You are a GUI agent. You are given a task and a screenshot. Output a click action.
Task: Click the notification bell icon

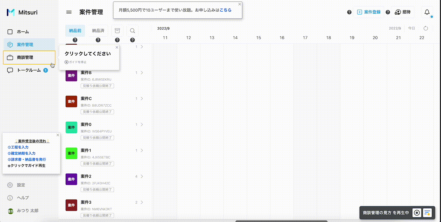point(427,12)
